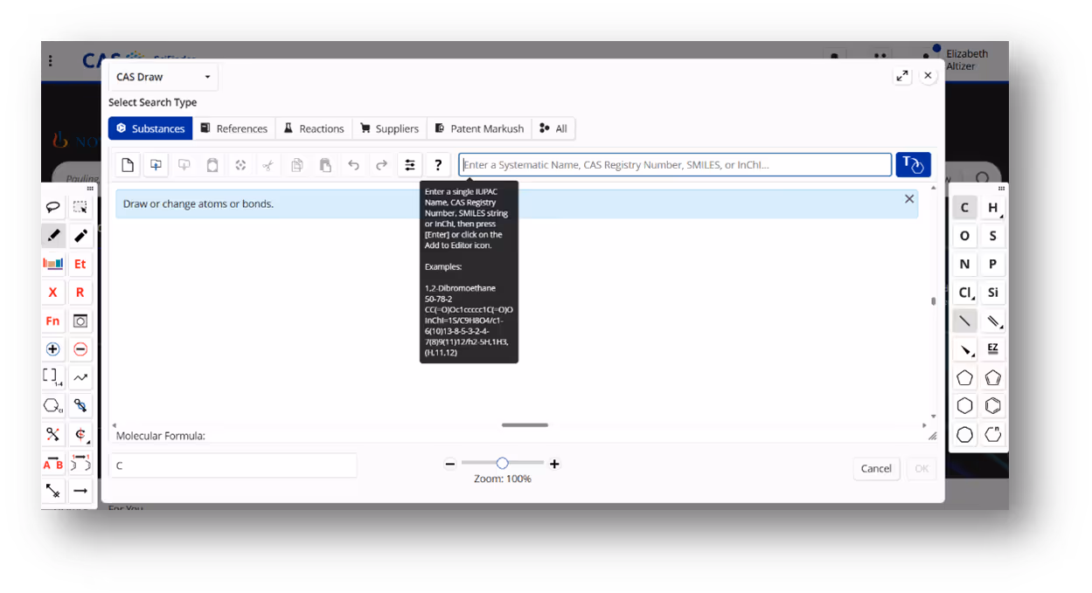Switch to Reactions search type
1092x593 pixels.
[314, 128]
